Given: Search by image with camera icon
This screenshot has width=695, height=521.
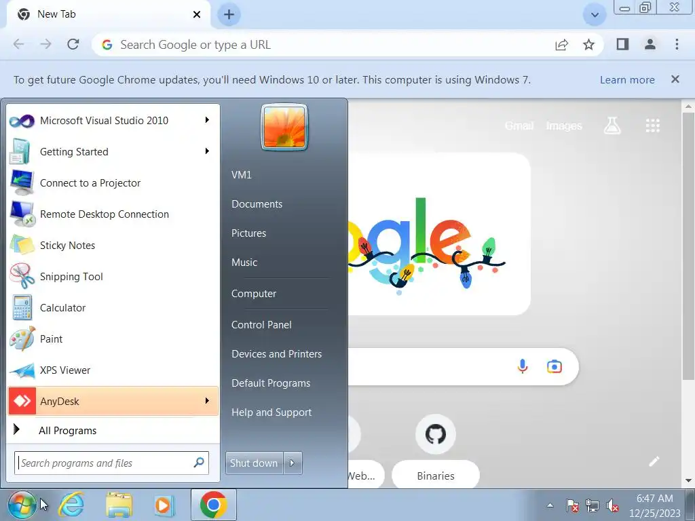Looking at the screenshot, I should pyautogui.click(x=554, y=367).
